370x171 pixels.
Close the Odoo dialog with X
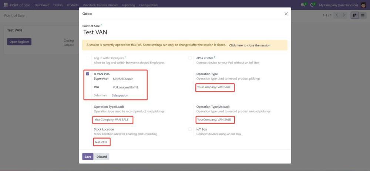click(x=286, y=14)
